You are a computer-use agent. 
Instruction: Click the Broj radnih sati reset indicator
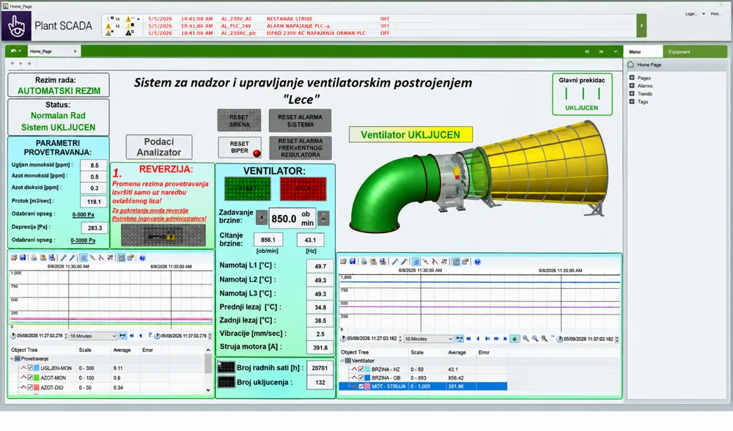[226, 367]
